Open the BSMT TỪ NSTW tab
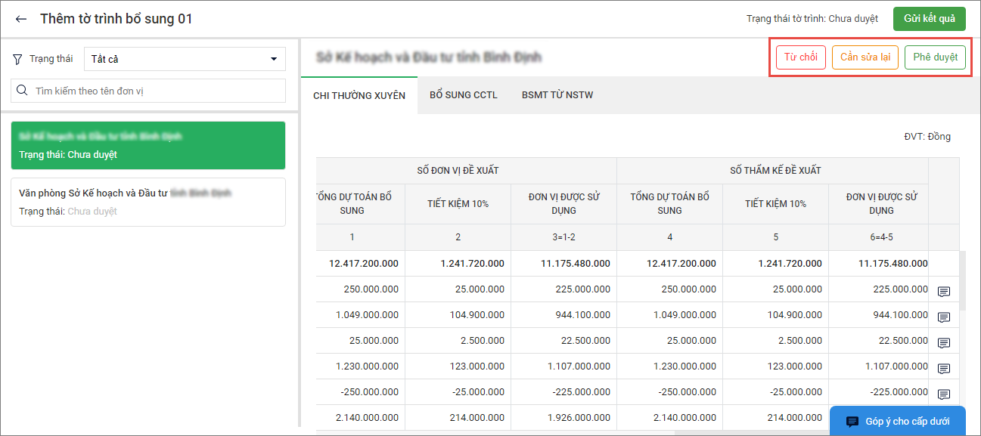The width and height of the screenshot is (981, 436). pos(557,95)
